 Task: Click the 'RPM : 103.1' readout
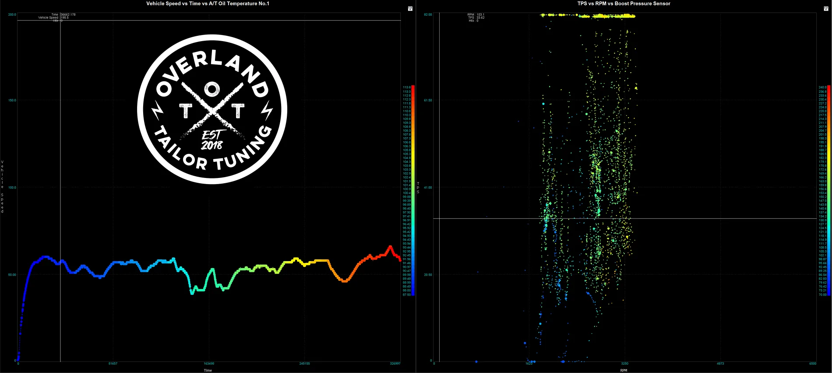[x=476, y=14]
